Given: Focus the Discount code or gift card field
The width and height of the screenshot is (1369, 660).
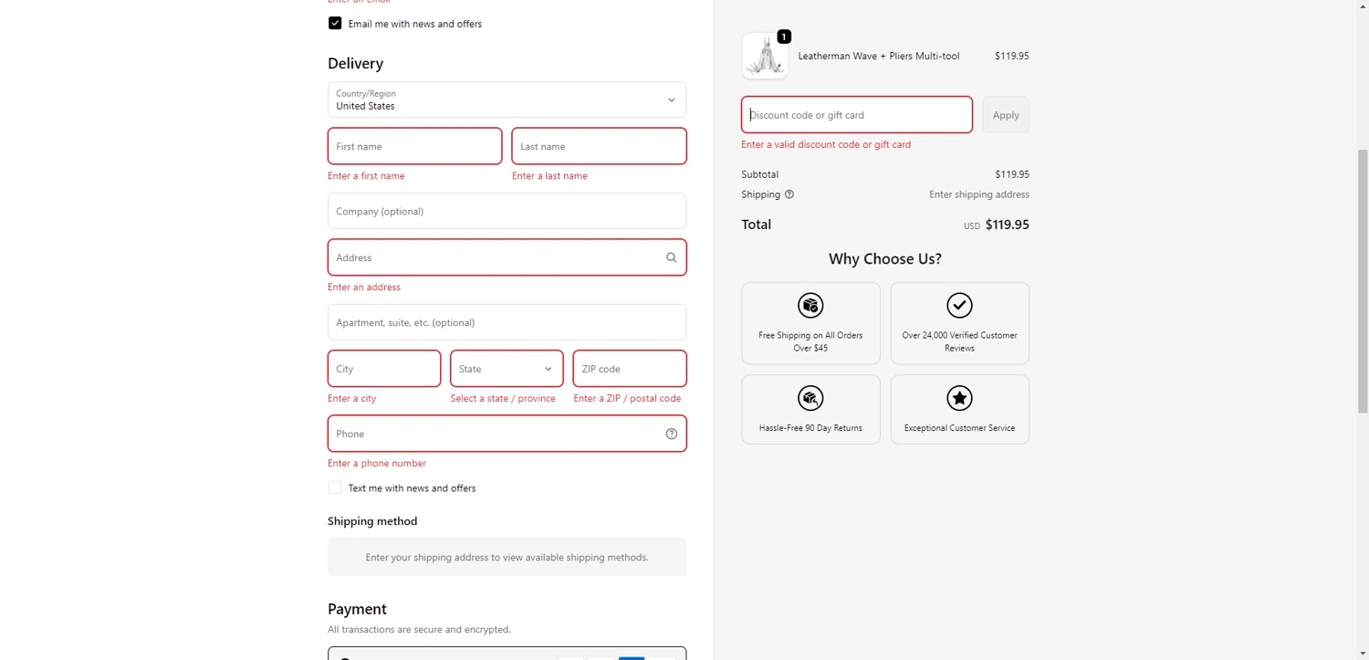Looking at the screenshot, I should tap(856, 115).
